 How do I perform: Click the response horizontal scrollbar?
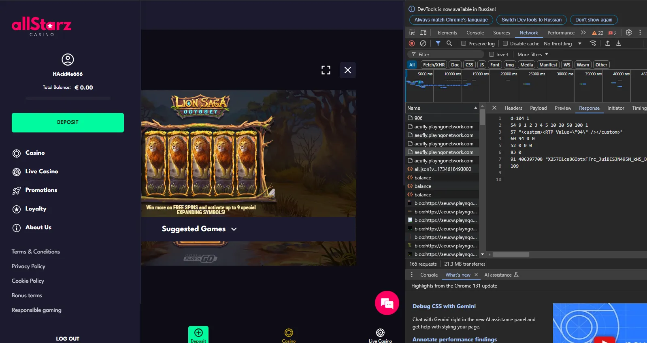pyautogui.click(x=511, y=255)
